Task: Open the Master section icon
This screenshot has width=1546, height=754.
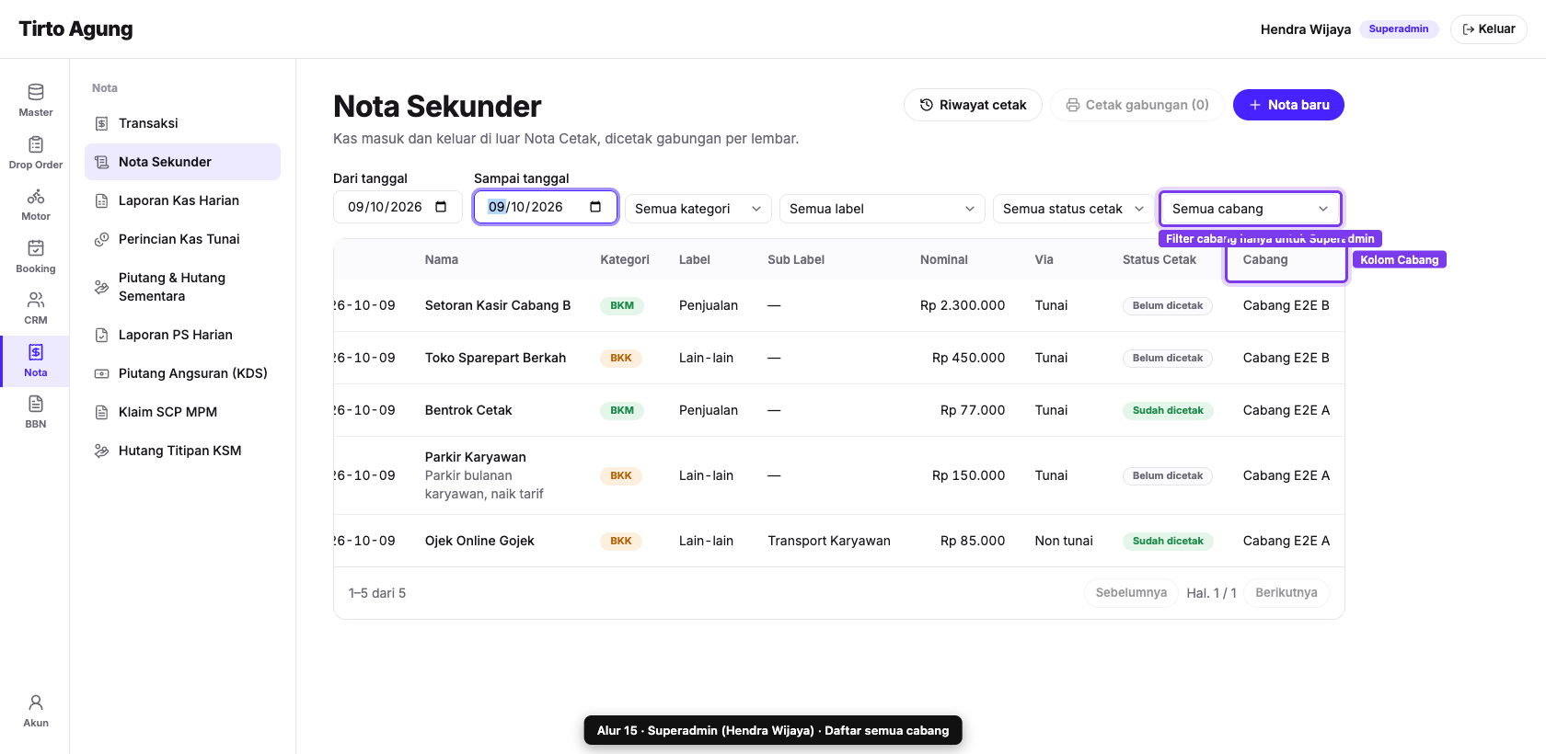Action: [35, 100]
